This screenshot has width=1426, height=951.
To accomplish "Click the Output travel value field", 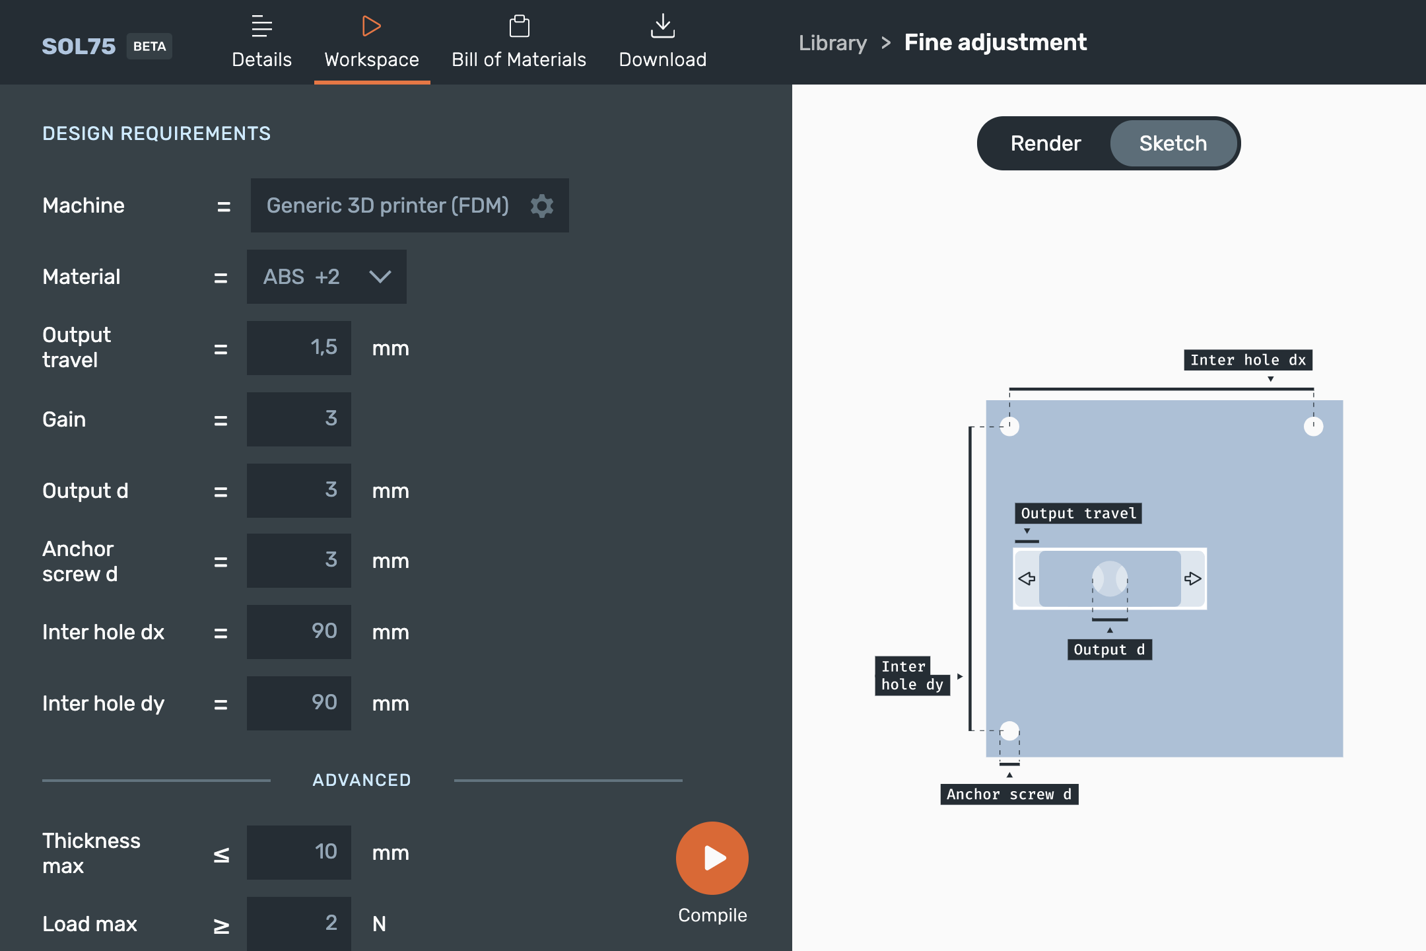I will [x=299, y=348].
